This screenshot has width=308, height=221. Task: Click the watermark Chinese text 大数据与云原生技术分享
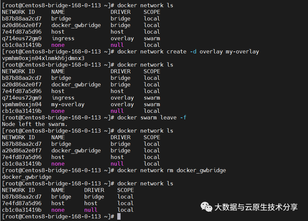(256, 207)
